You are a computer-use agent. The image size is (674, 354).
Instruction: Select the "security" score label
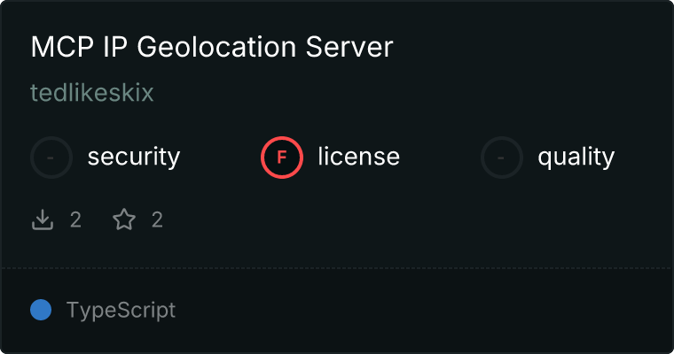tap(133, 158)
